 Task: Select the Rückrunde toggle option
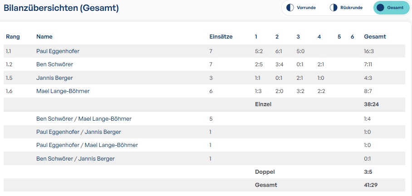347,8
